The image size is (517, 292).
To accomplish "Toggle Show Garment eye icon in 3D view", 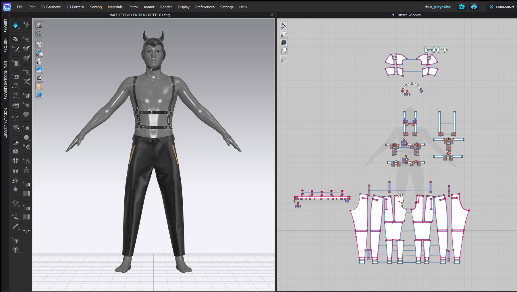I will (x=39, y=45).
